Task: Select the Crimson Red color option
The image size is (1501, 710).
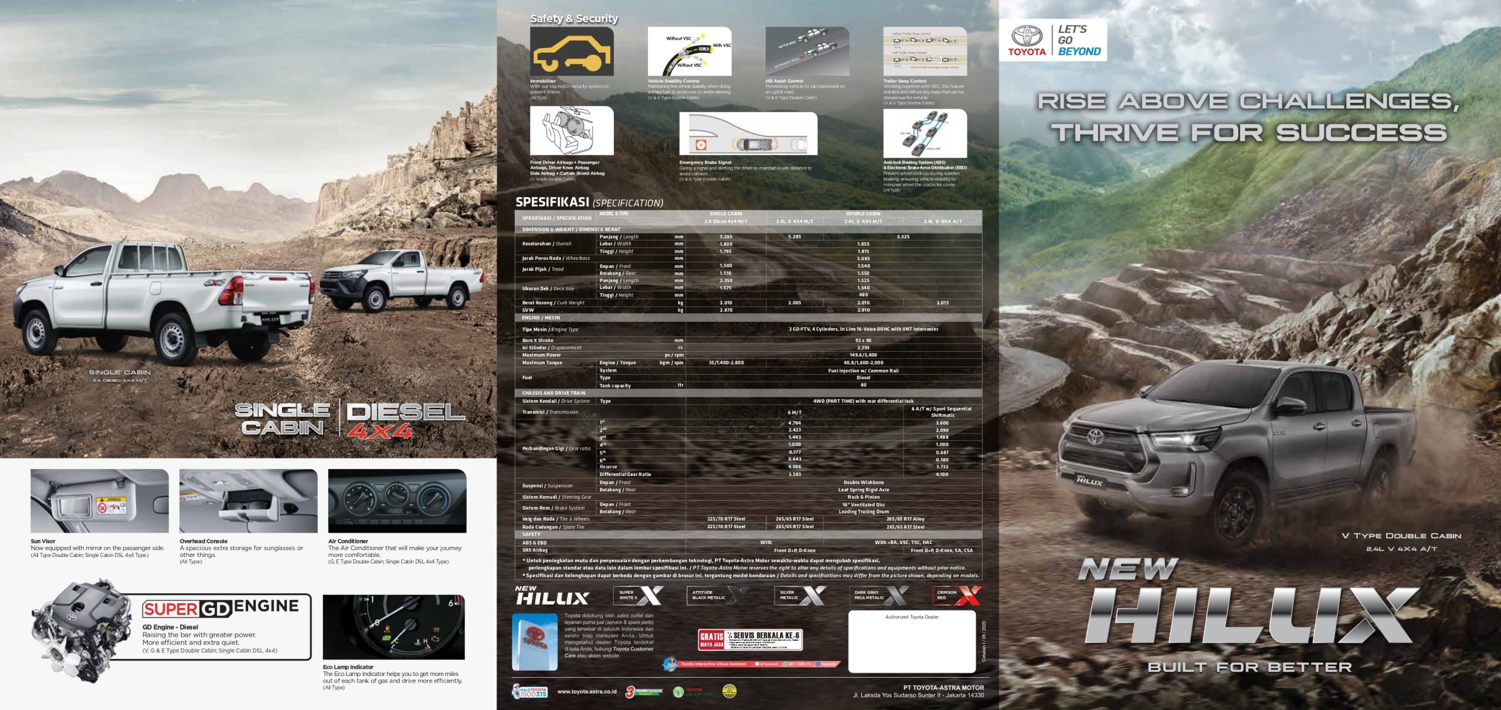Action: (957, 596)
